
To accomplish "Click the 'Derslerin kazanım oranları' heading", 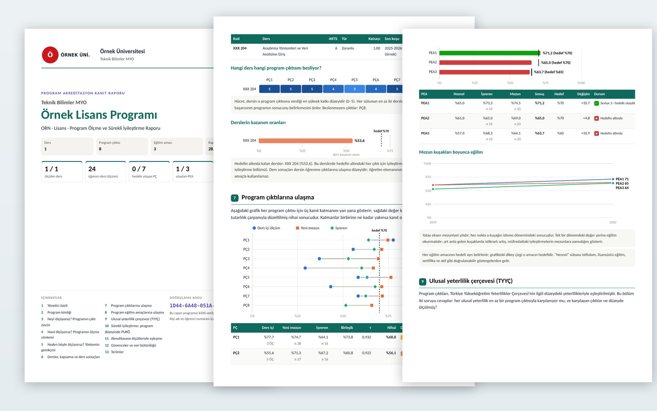I will coord(258,123).
